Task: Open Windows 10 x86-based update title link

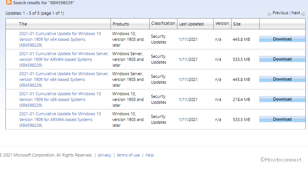Action: pyautogui.click(x=60, y=99)
